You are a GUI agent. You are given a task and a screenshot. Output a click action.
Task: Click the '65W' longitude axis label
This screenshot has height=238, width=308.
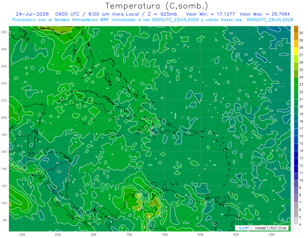200,235
